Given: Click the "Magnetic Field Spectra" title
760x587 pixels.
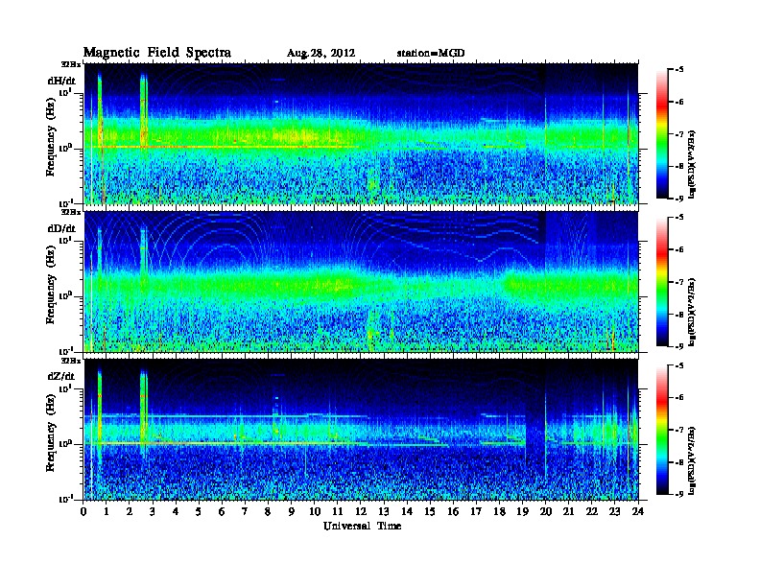Looking at the screenshot, I should [157, 53].
